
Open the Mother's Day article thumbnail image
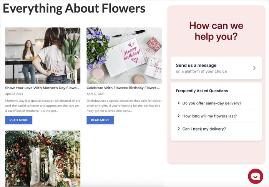pyautogui.click(x=43, y=55)
